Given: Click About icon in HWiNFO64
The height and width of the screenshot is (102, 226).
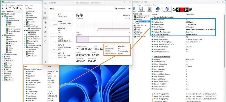Looking at the screenshot, I should pyautogui.click(x=158, y=9).
